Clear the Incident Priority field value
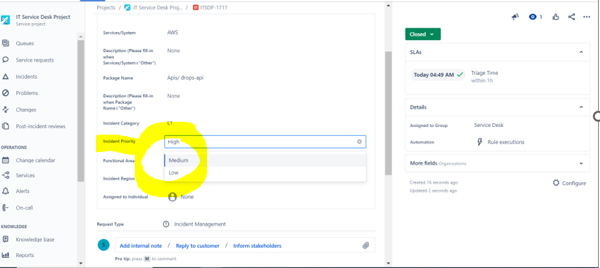This screenshot has height=268, width=600. click(359, 142)
